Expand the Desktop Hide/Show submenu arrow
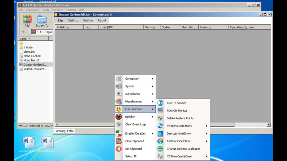Screen dimensions: 287x161 coord(207,133)
